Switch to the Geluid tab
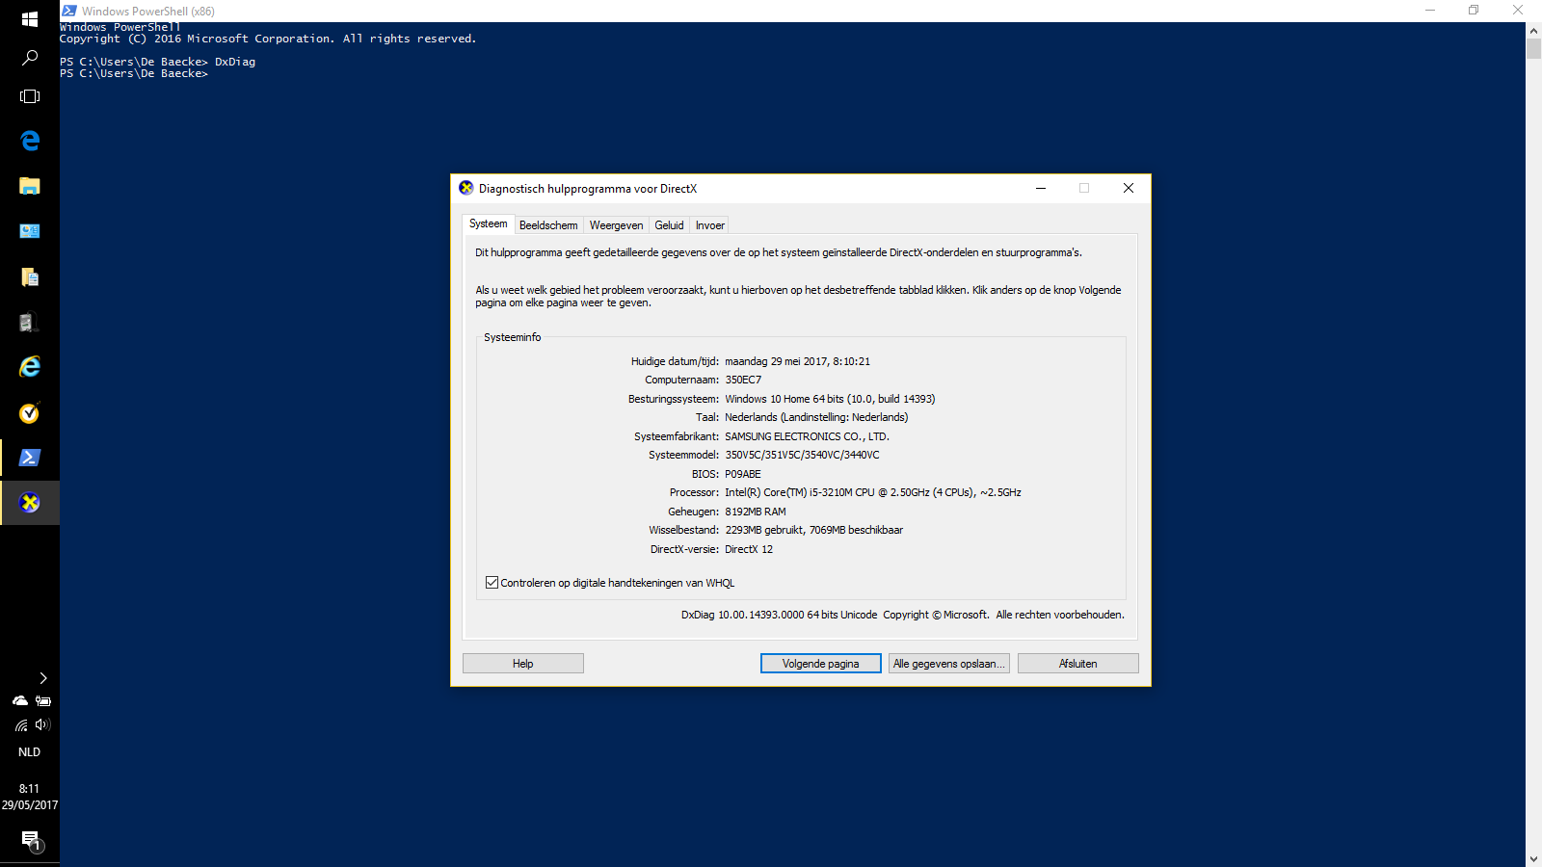Viewport: 1542px width, 867px height. [x=669, y=225]
